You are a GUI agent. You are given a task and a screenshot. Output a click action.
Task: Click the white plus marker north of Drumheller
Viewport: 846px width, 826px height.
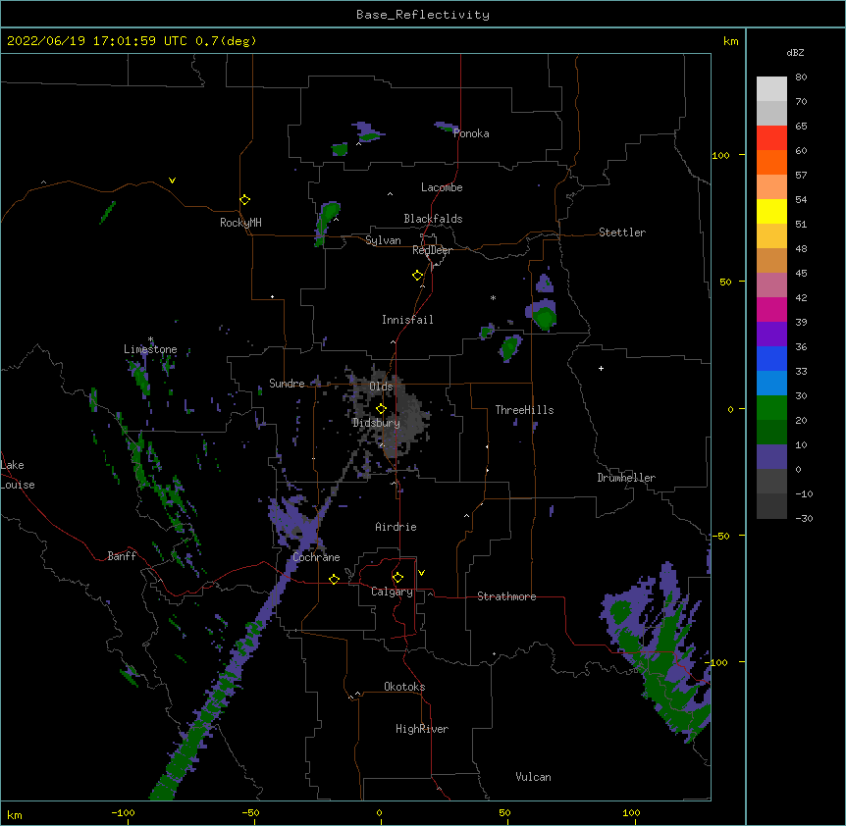pos(601,368)
